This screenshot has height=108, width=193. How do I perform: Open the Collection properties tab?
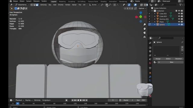(x=150, y=68)
